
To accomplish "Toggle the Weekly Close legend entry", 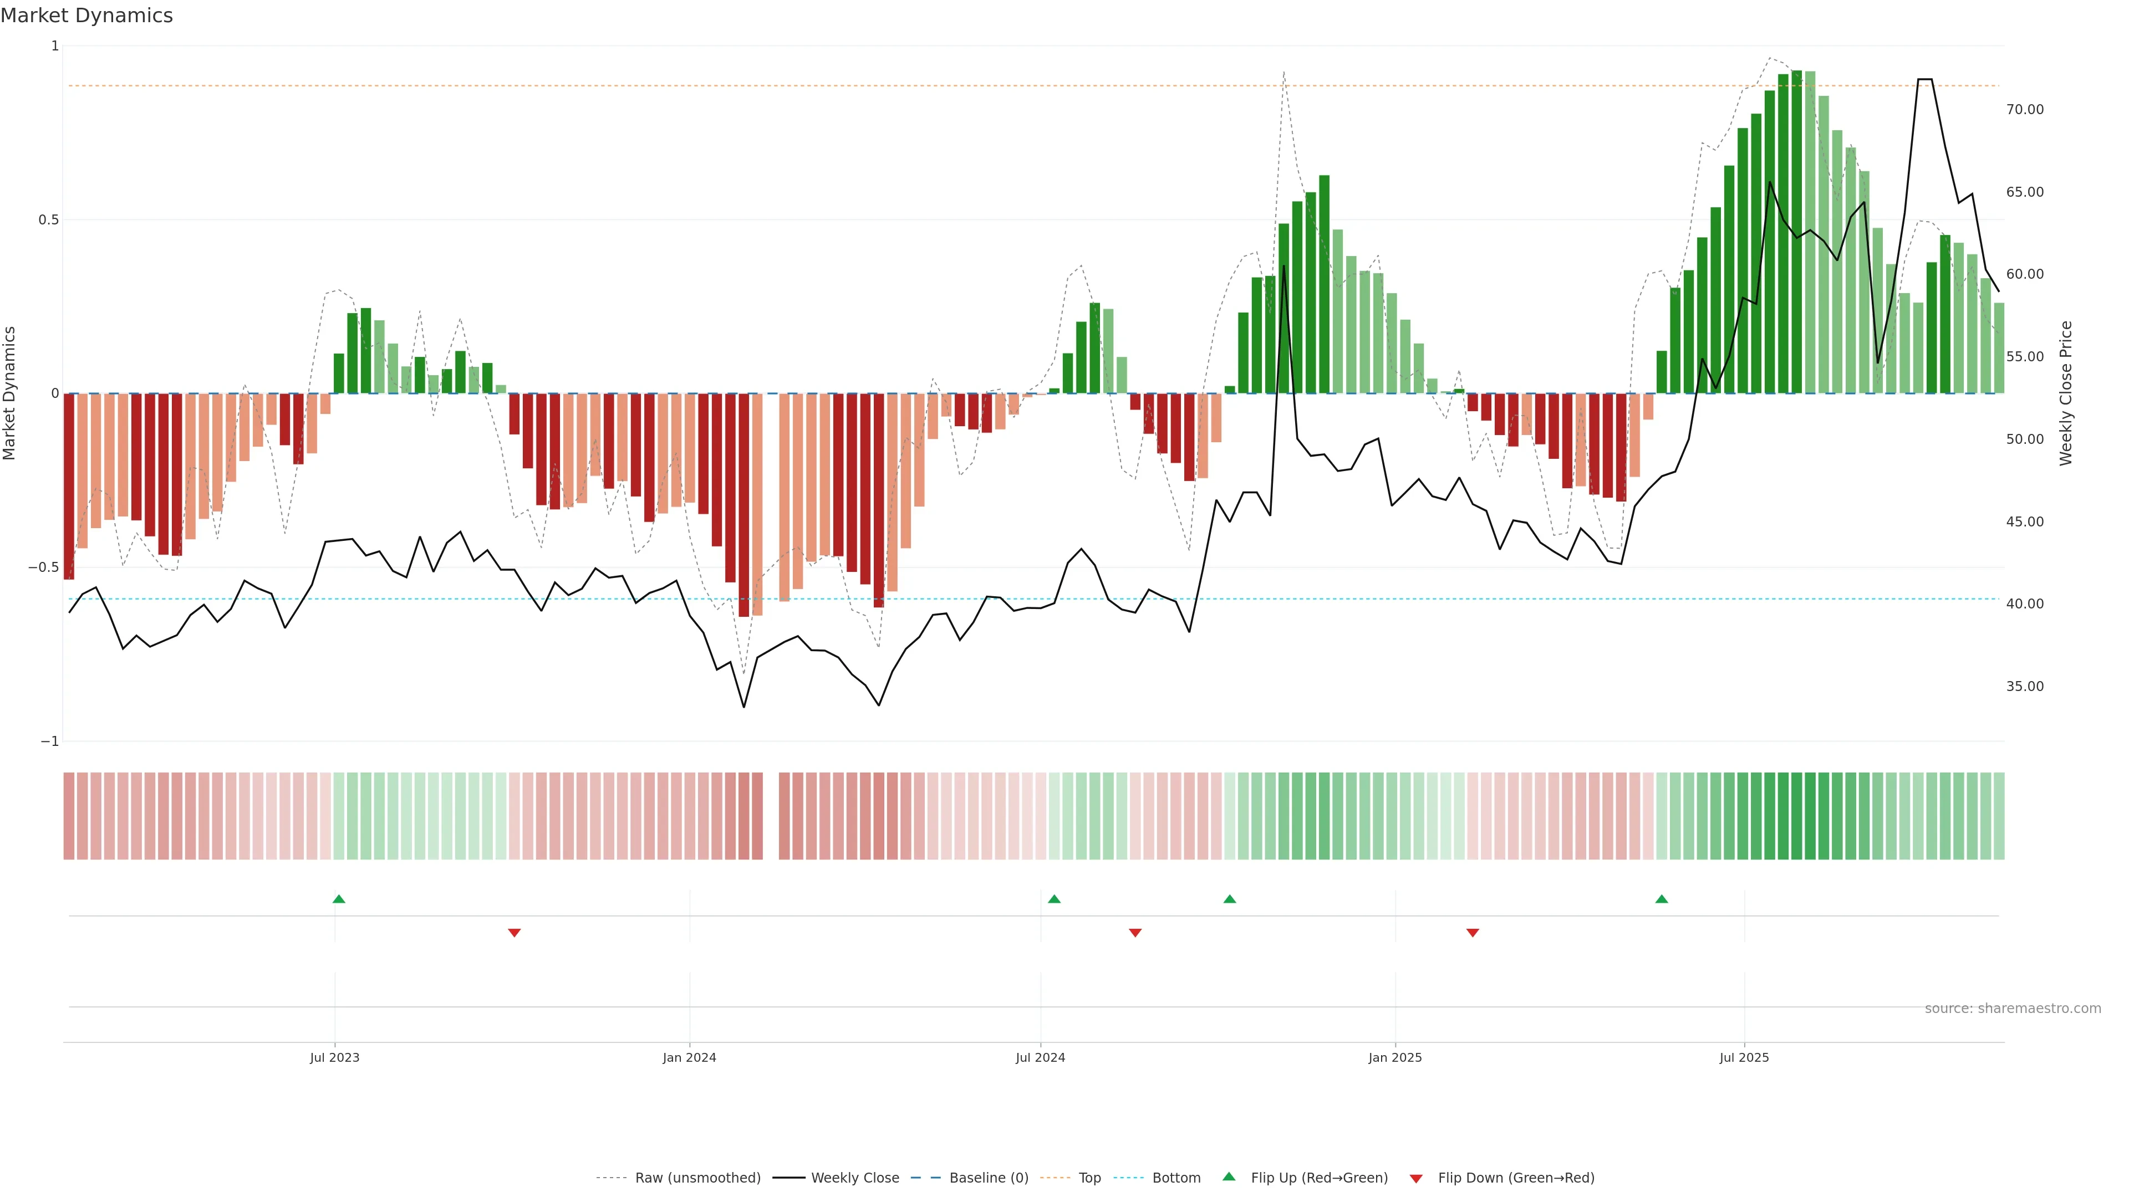I will coord(854,1178).
